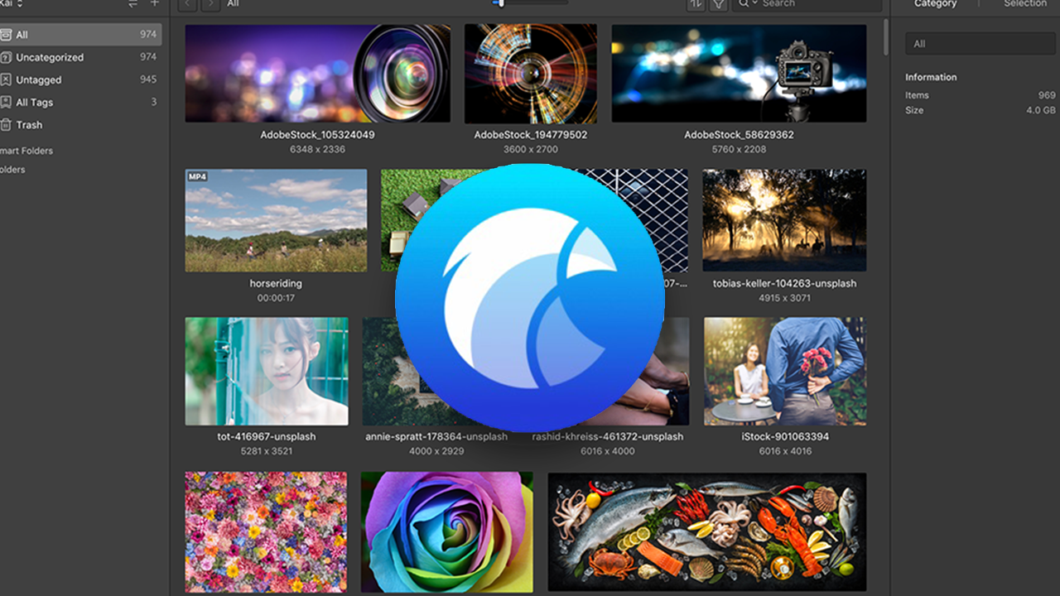This screenshot has height=596, width=1060.
Task: Click the horseriding file name
Action: click(x=276, y=283)
